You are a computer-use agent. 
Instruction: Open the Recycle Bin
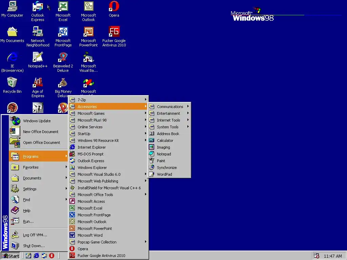coord(12,86)
